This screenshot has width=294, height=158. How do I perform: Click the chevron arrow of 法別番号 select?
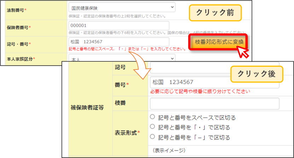[172, 7]
